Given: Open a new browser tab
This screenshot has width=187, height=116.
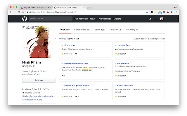Looking at the screenshot, I should pos(89,8).
